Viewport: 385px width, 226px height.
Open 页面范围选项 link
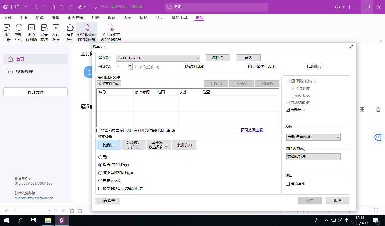tap(253, 130)
